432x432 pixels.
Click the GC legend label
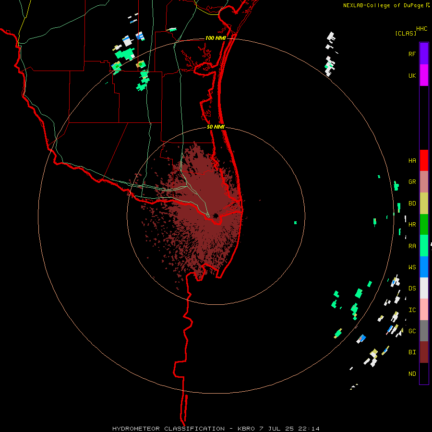coord(412,331)
